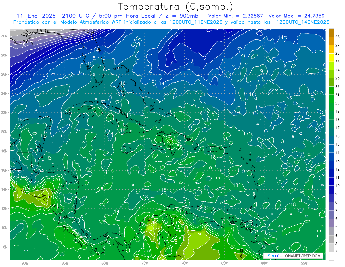The image size is (345, 267).
Task: Click the '60W' longitude axis label
Action: pyautogui.click(x=264, y=264)
